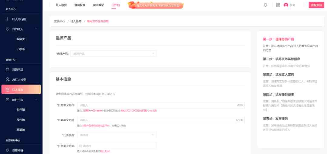Open the 任务类型 dropdown
The width and height of the screenshot is (327, 154).
(117, 135)
